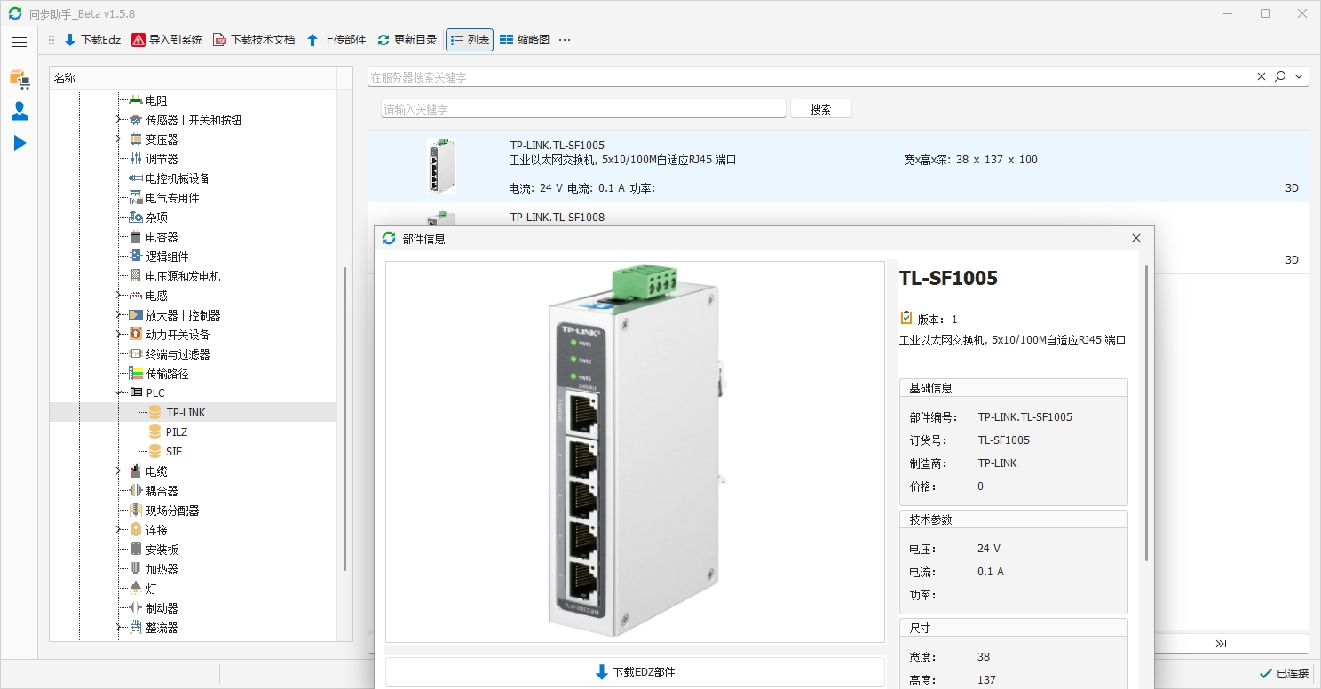Expand the 传感器 | 开关和按钮 node

tap(118, 120)
